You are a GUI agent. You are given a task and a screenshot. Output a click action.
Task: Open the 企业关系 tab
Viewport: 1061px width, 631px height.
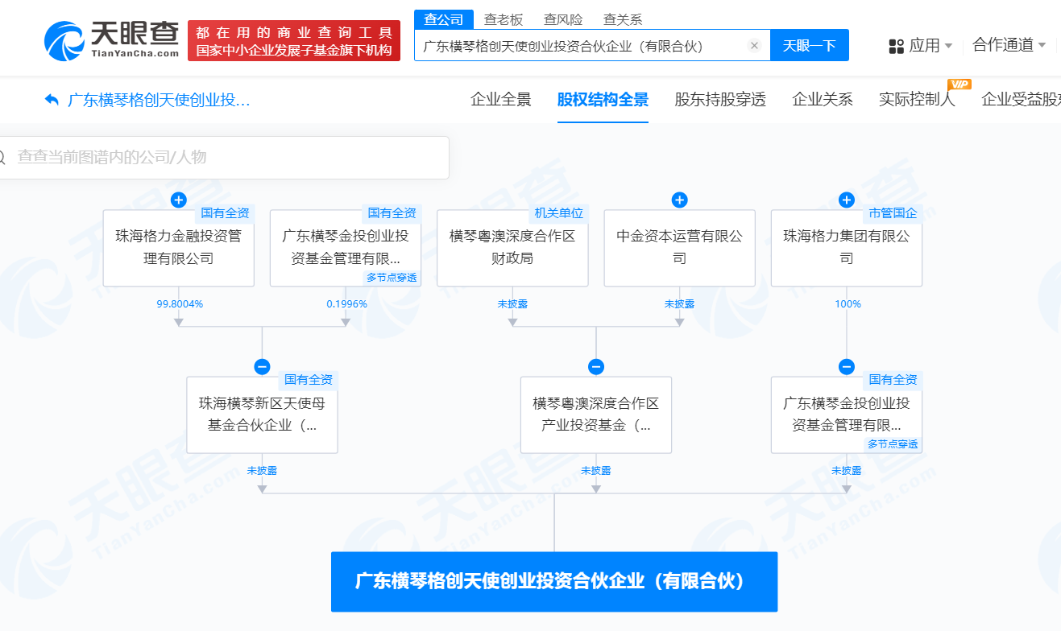pos(823,100)
